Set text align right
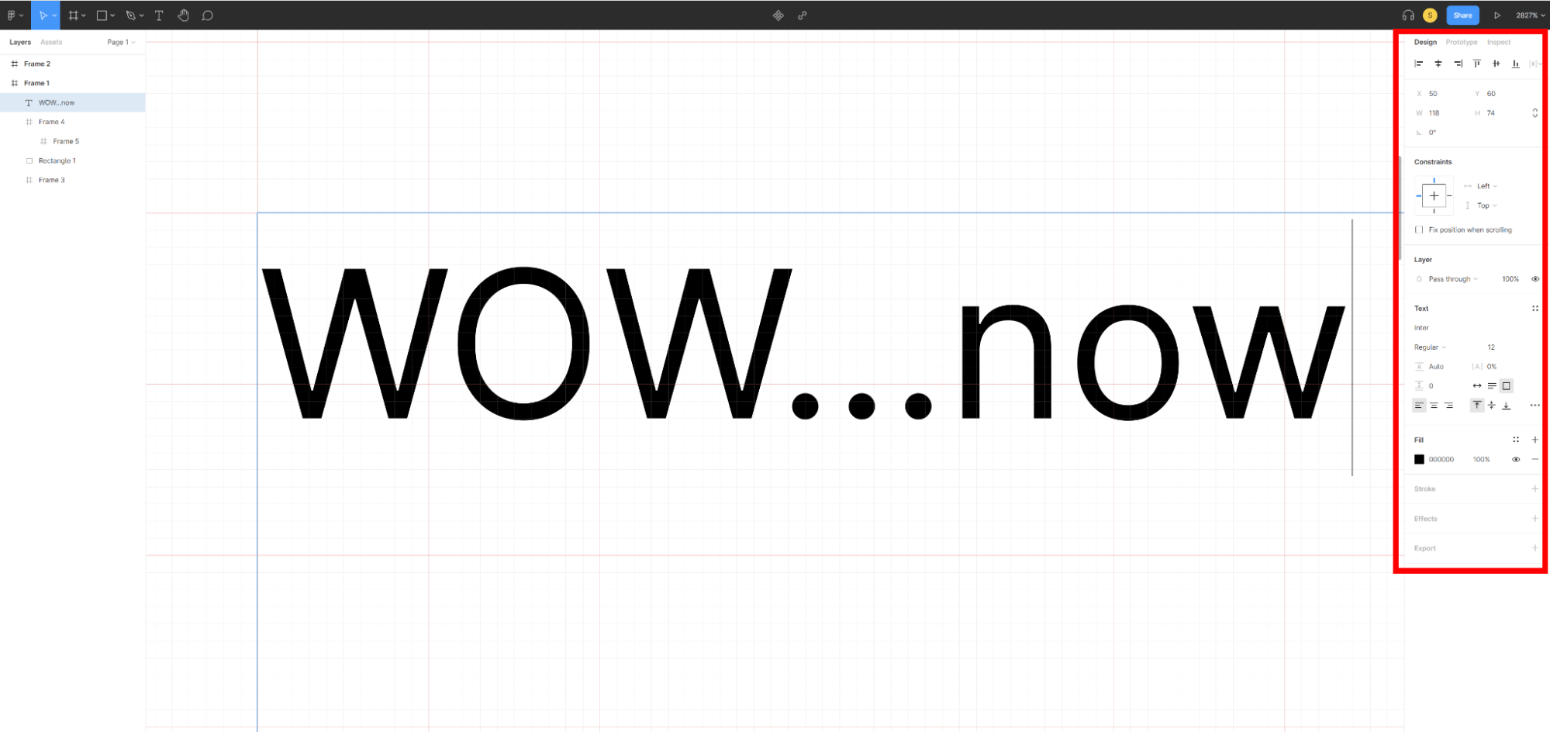1550x732 pixels. (x=1448, y=406)
